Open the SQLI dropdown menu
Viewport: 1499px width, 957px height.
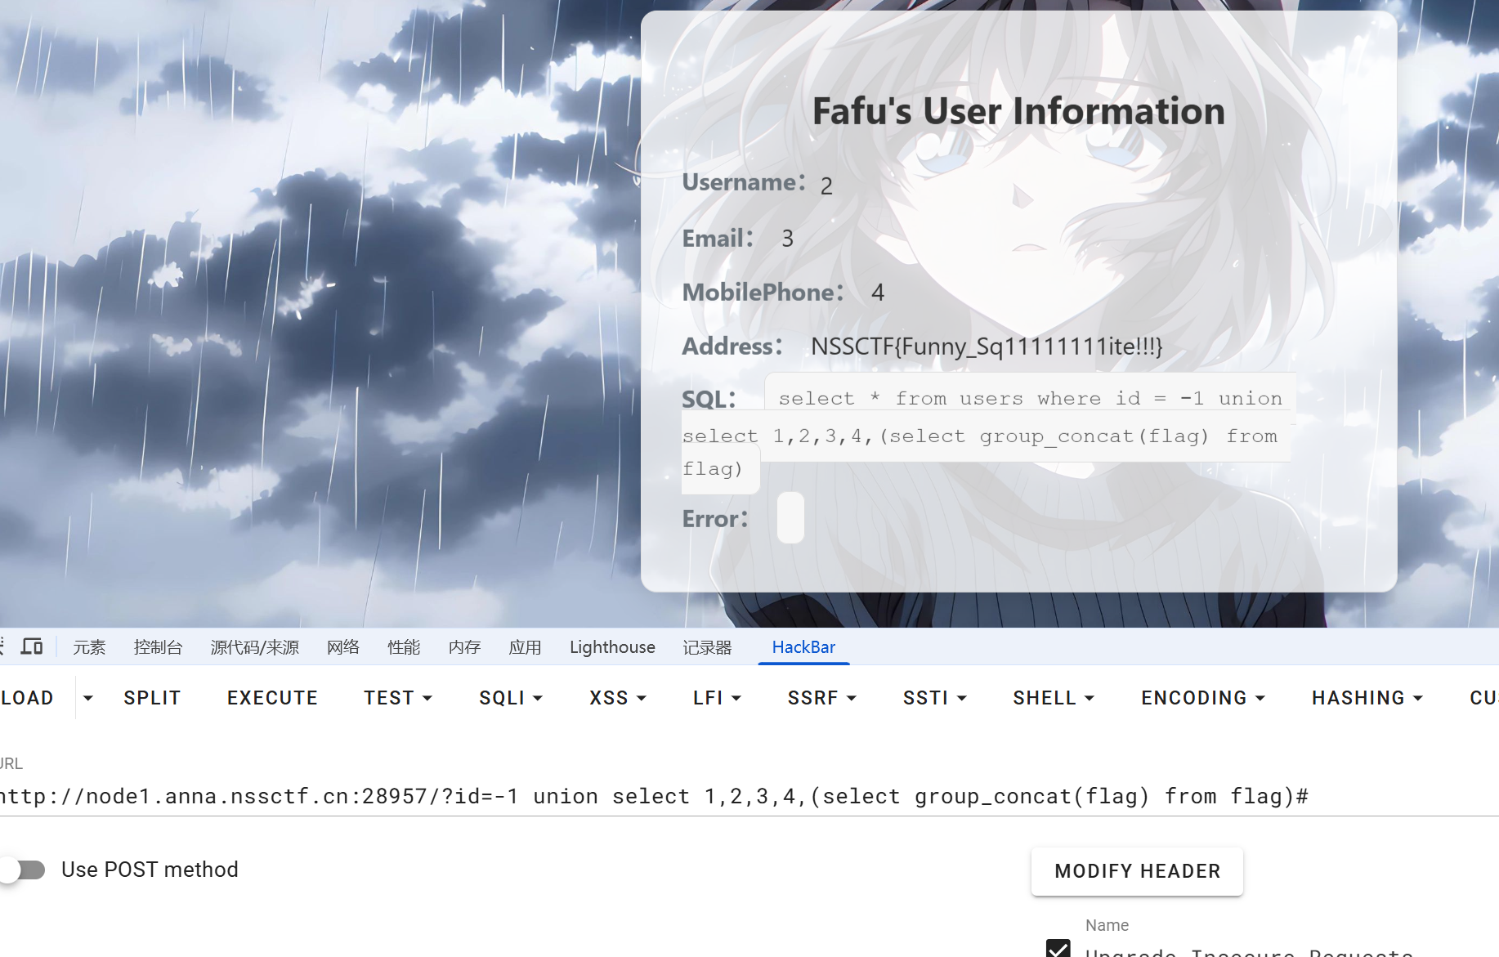click(511, 698)
